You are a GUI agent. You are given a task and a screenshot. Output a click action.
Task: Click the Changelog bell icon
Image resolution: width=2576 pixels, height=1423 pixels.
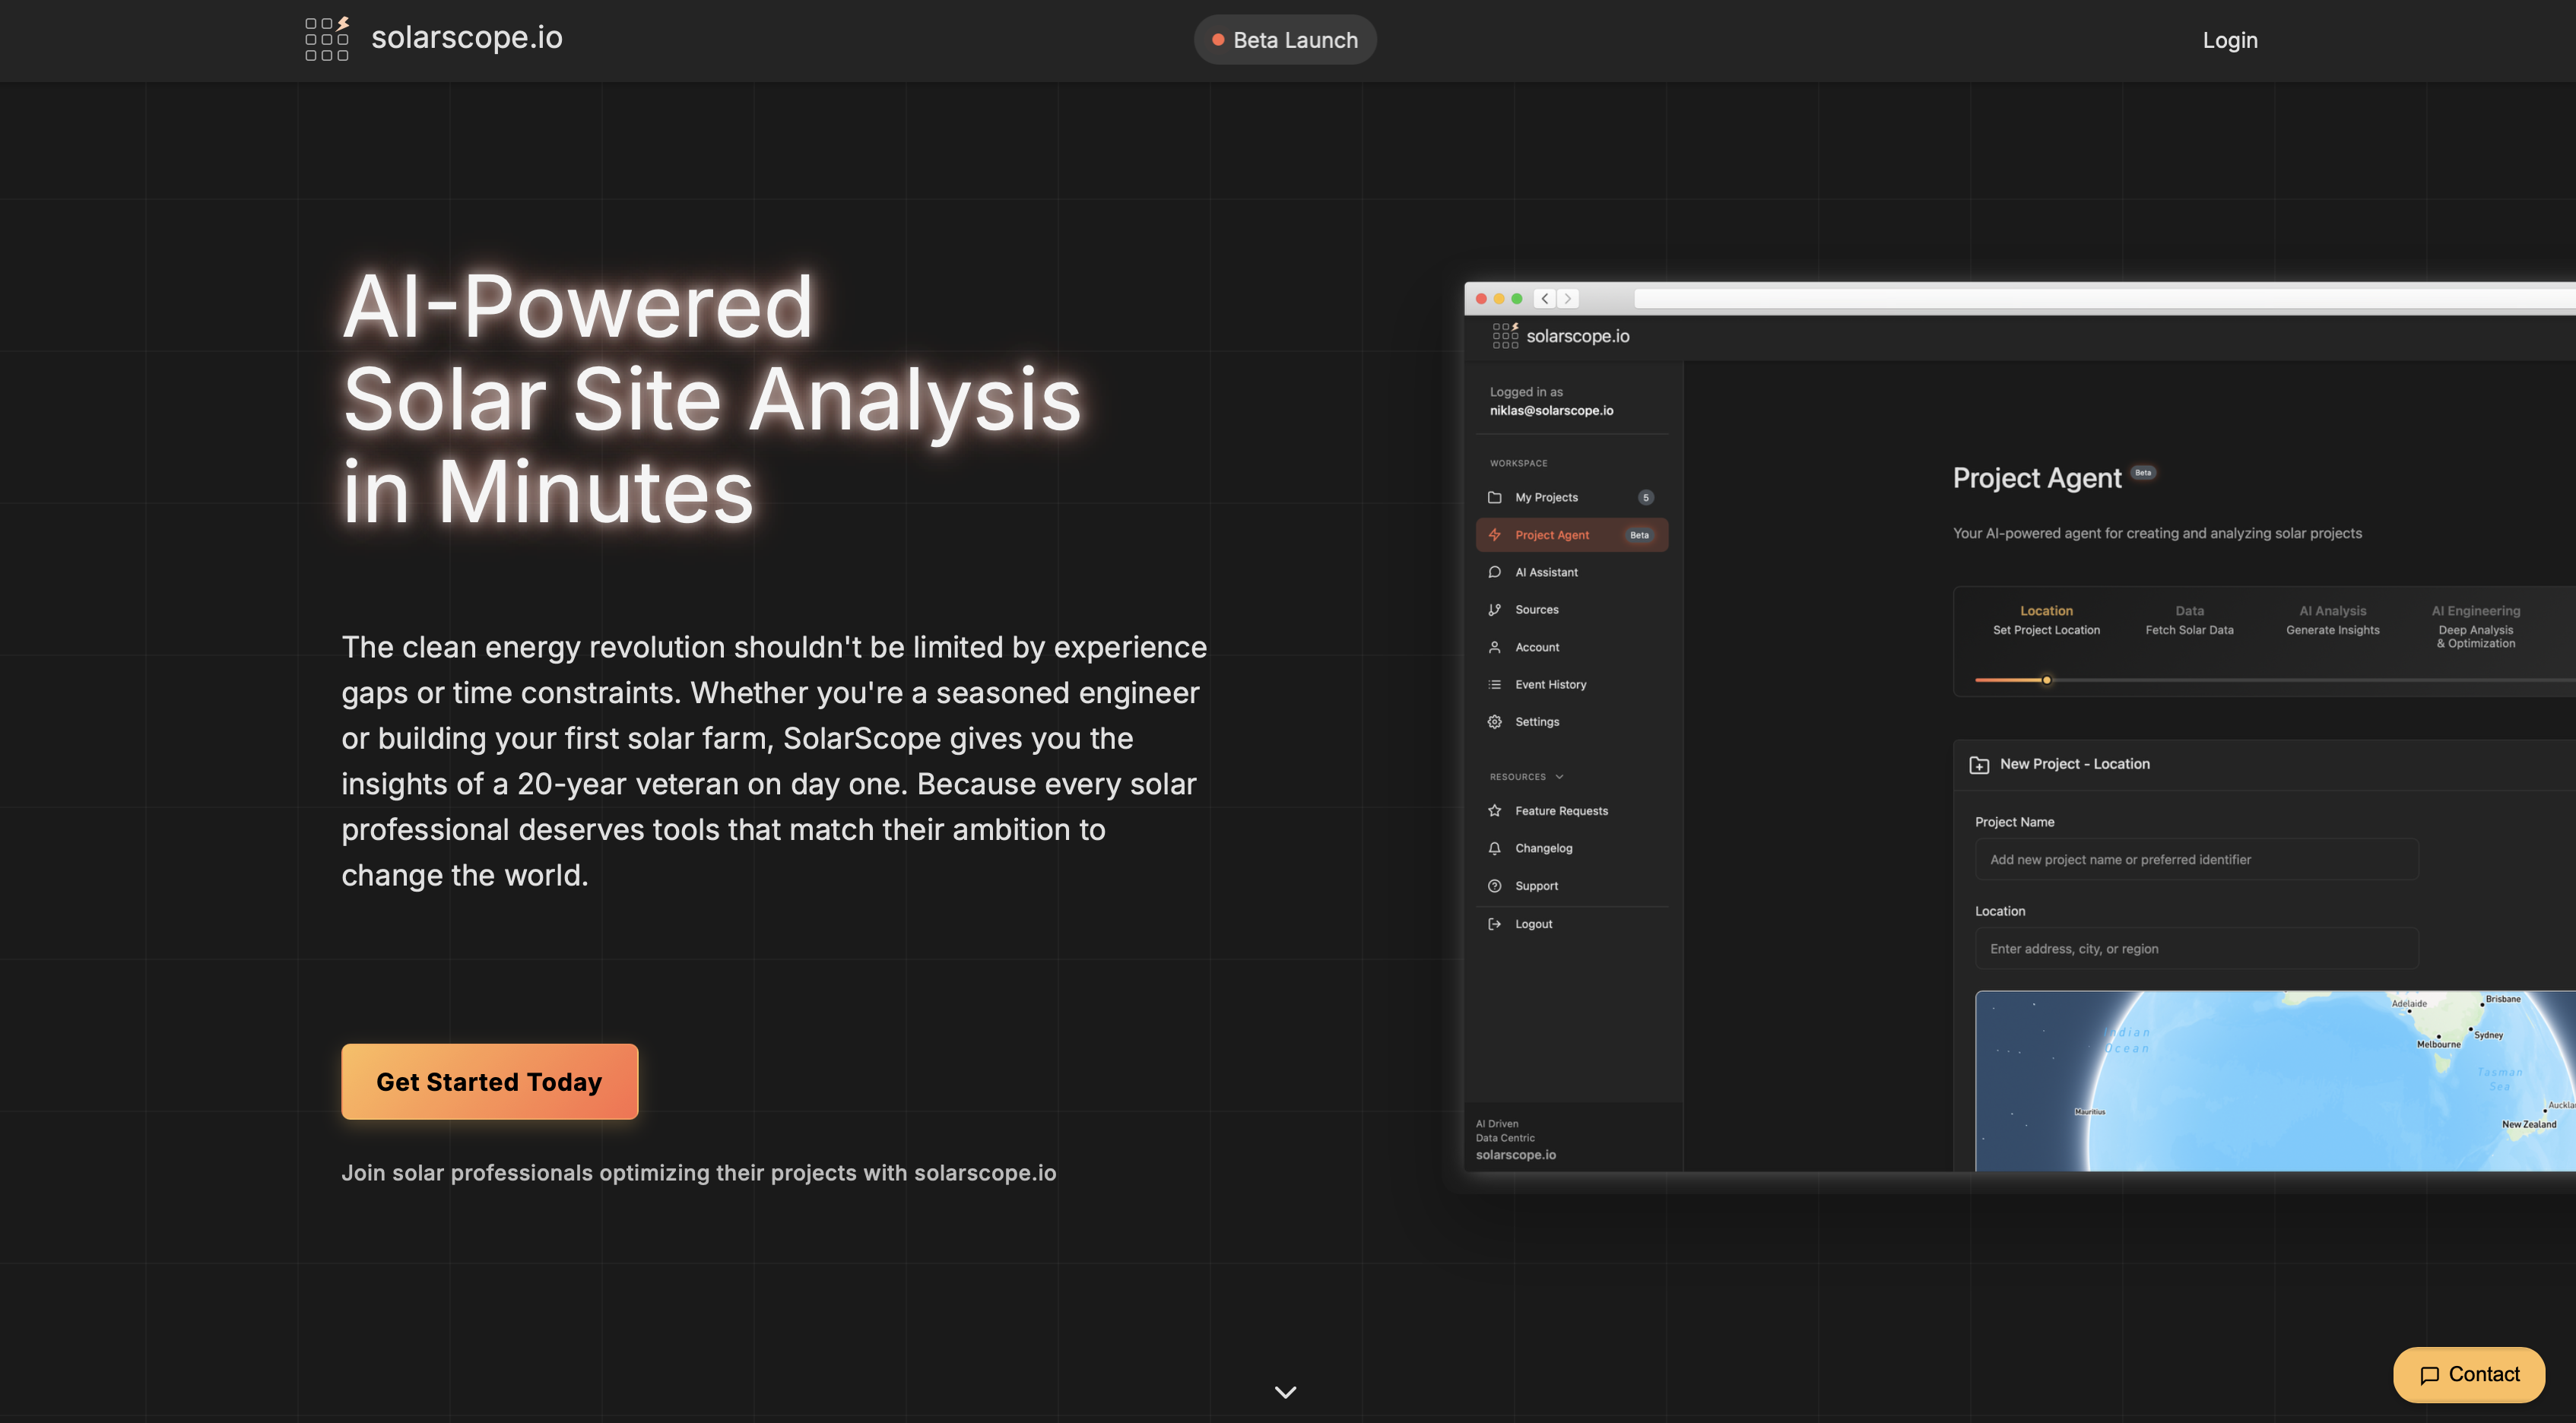pyautogui.click(x=1495, y=848)
